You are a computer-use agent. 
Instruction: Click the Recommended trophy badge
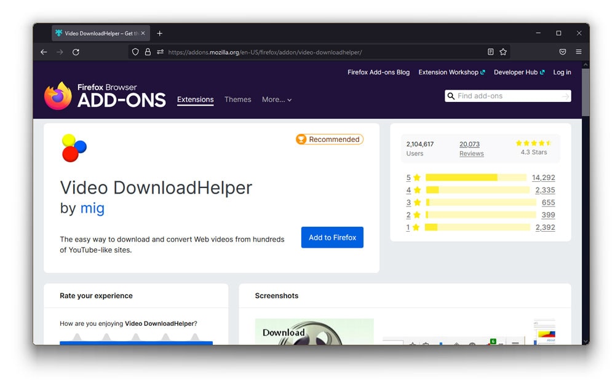[330, 139]
